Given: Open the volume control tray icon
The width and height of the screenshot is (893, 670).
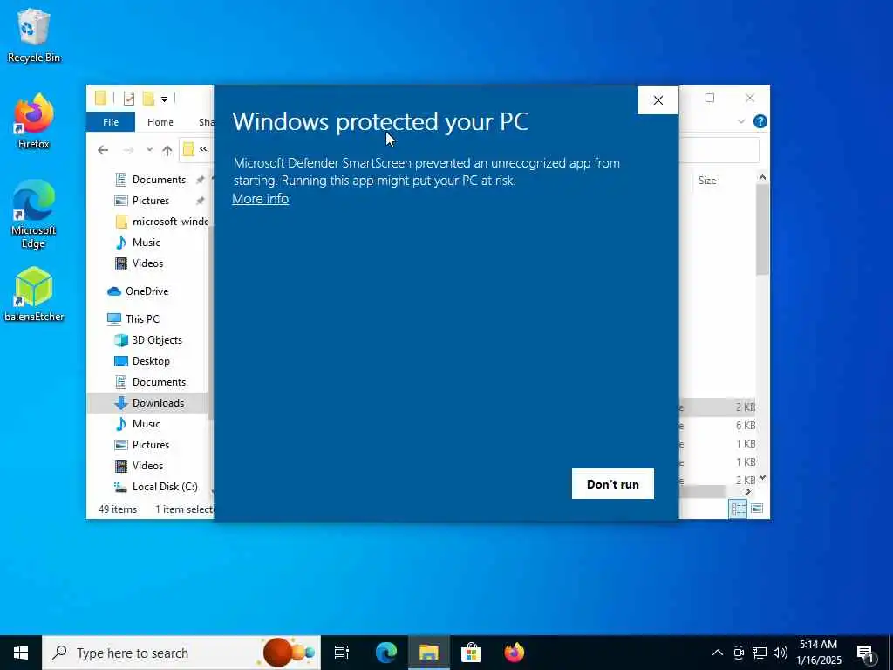Looking at the screenshot, I should point(781,653).
